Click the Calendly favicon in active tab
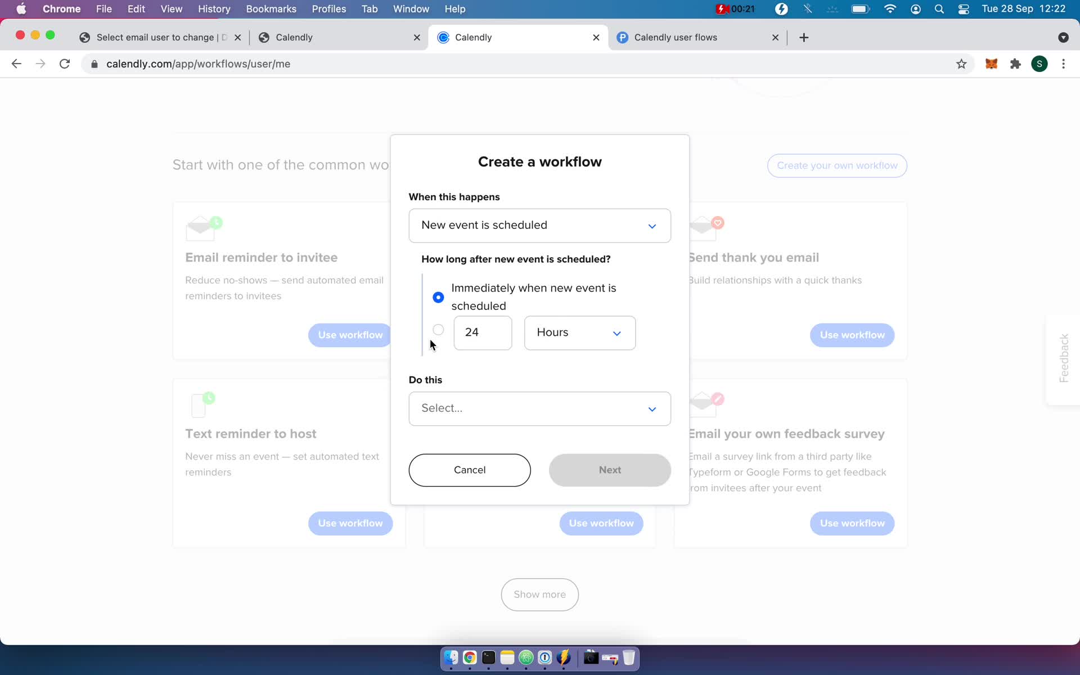 [x=443, y=37]
